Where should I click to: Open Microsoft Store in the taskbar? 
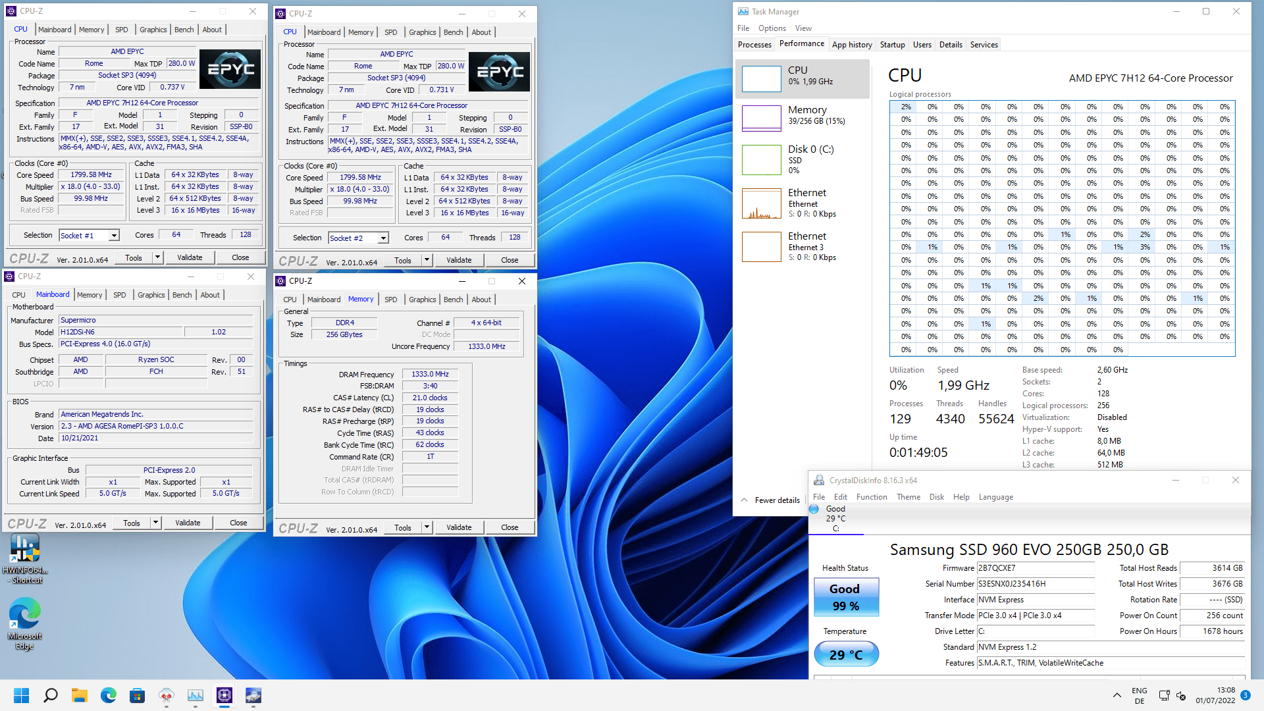(137, 695)
